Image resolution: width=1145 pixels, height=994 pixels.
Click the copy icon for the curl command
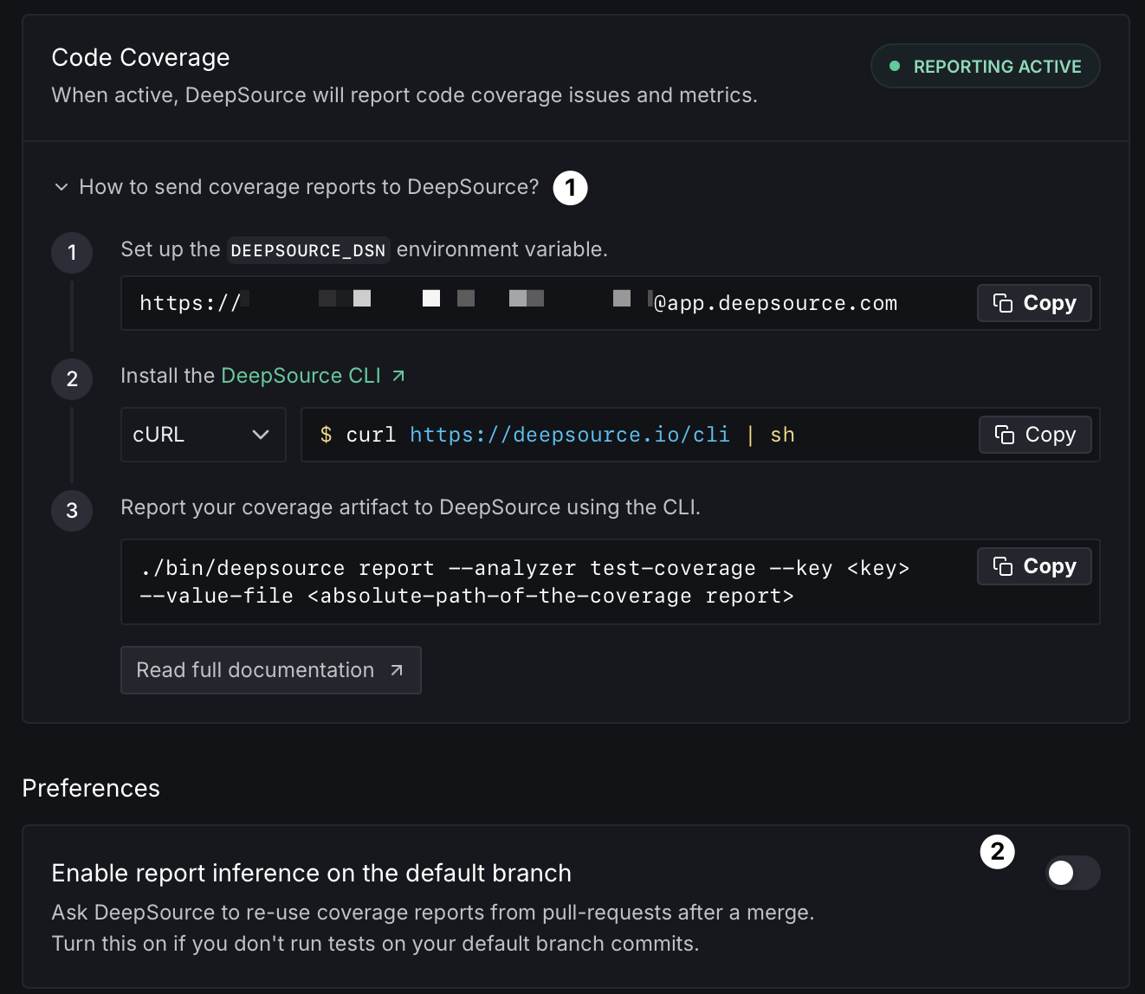(1005, 435)
